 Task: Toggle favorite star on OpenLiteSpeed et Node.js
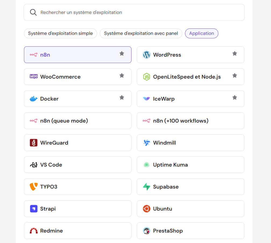pos(235,76)
